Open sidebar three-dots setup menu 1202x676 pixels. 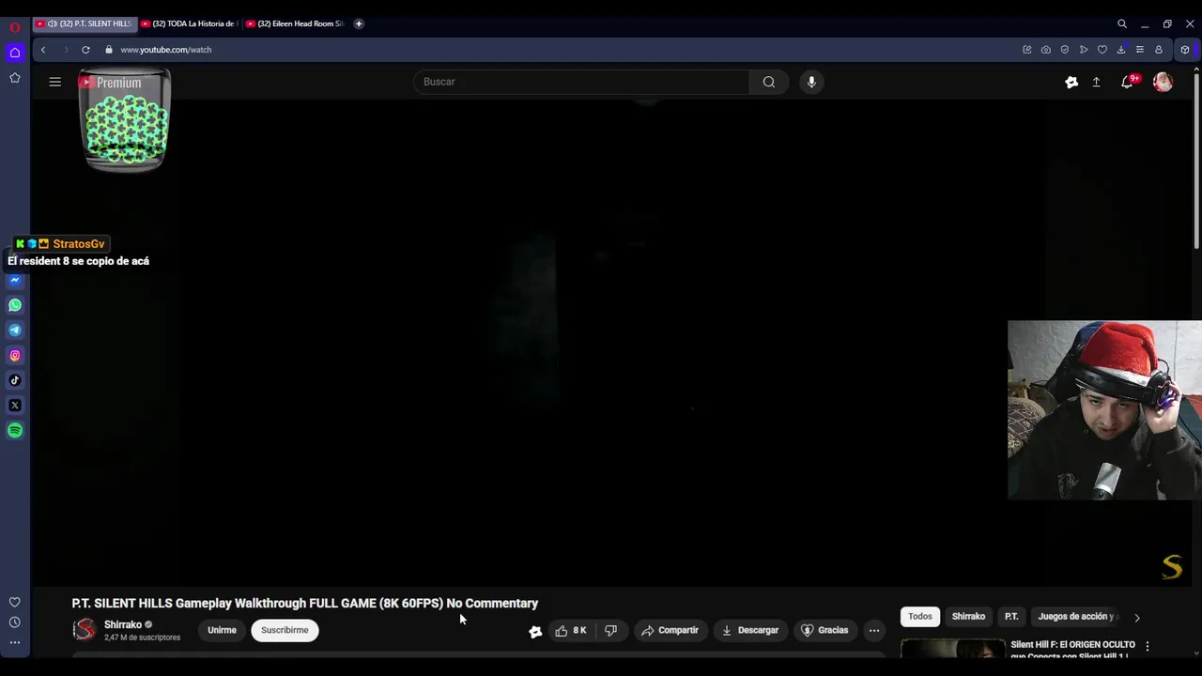[x=15, y=643]
